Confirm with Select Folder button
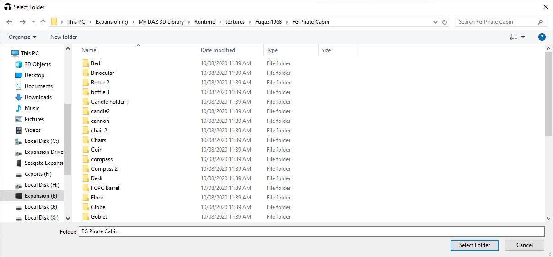The image size is (553, 257). pyautogui.click(x=475, y=245)
